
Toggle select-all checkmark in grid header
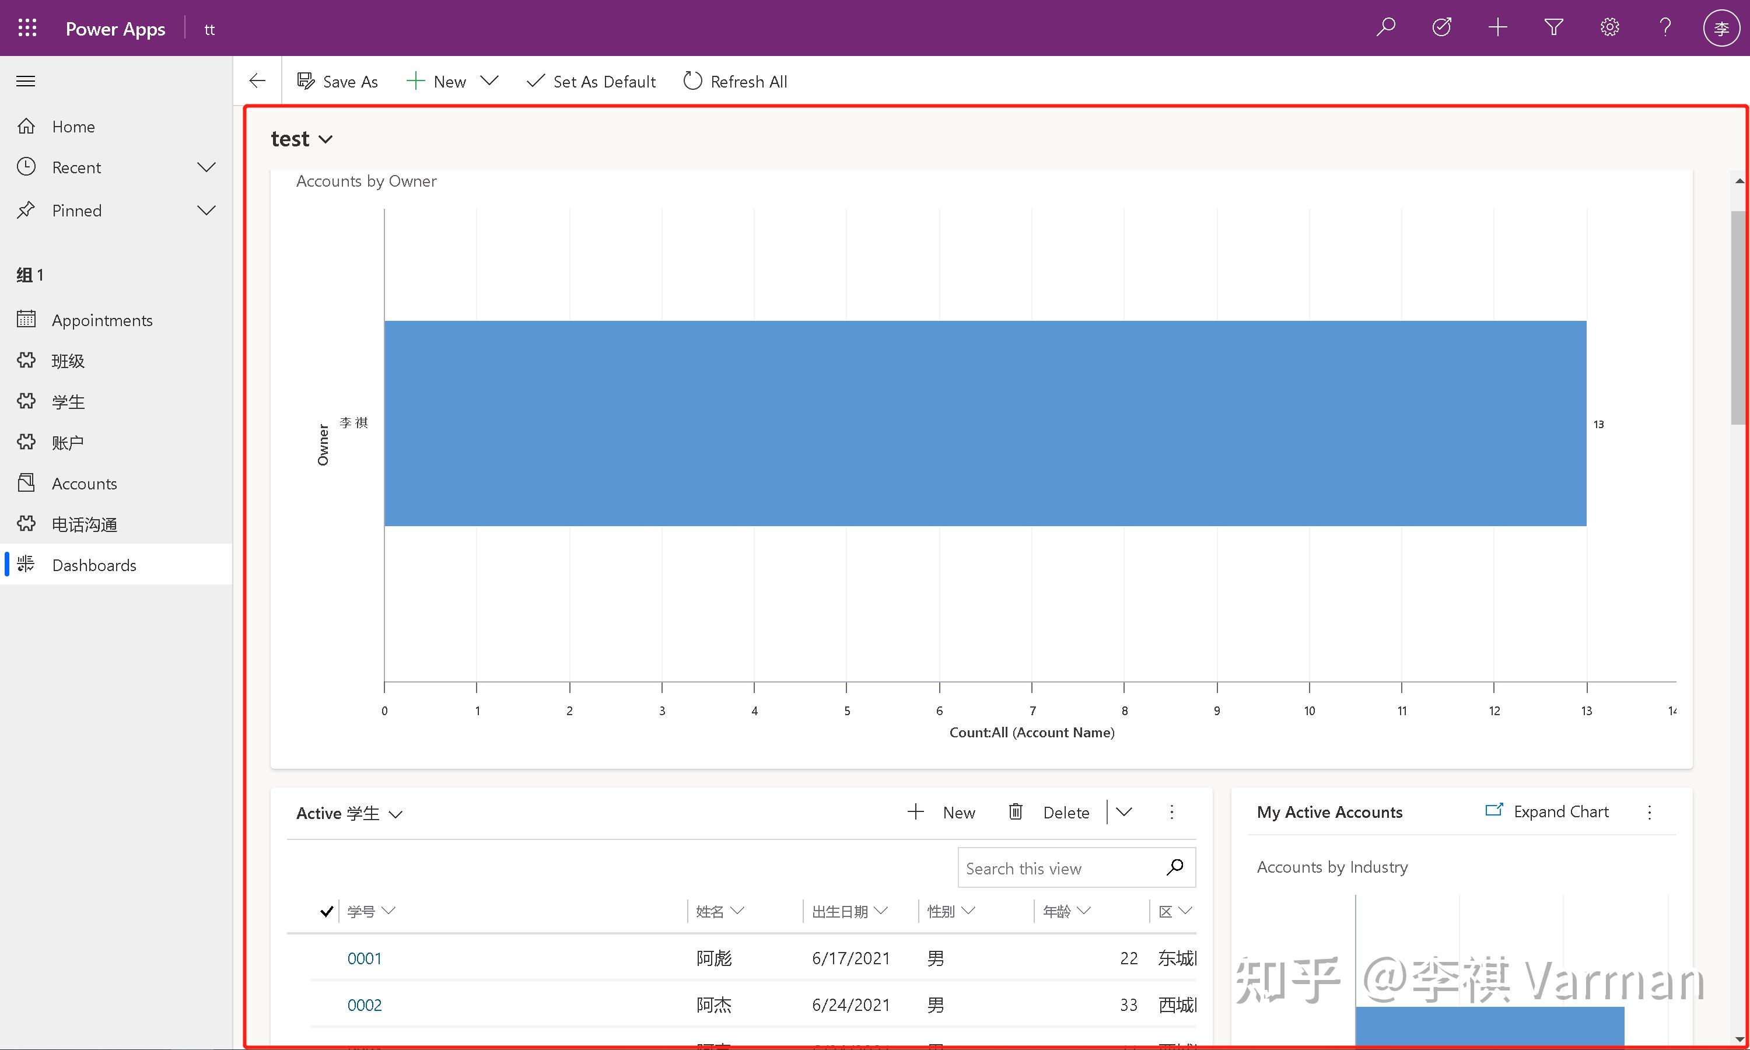point(326,911)
